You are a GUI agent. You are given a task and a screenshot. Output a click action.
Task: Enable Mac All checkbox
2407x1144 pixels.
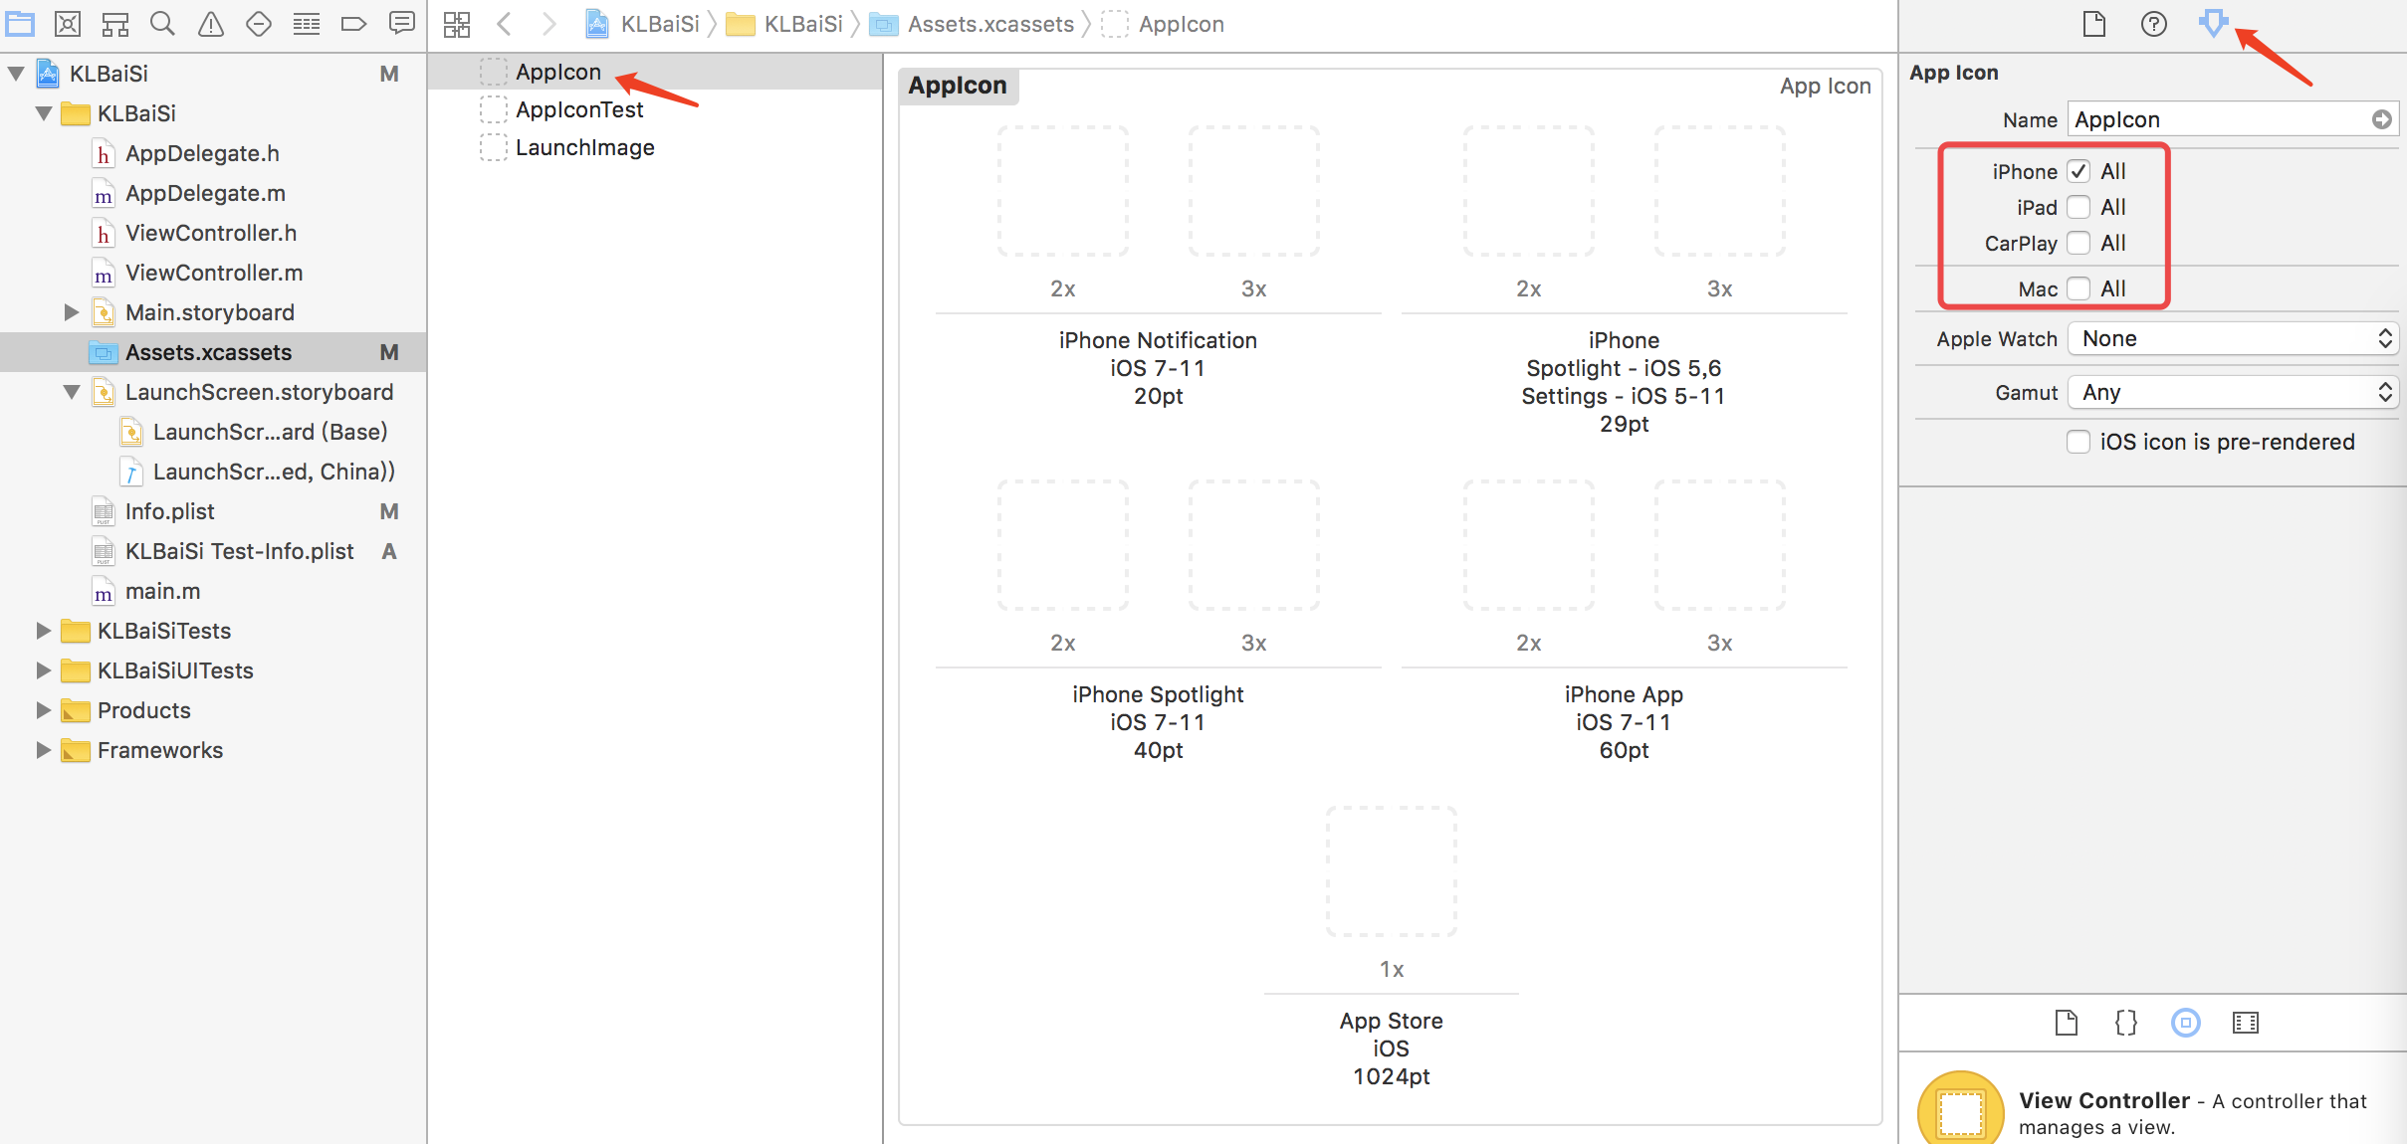(2077, 288)
